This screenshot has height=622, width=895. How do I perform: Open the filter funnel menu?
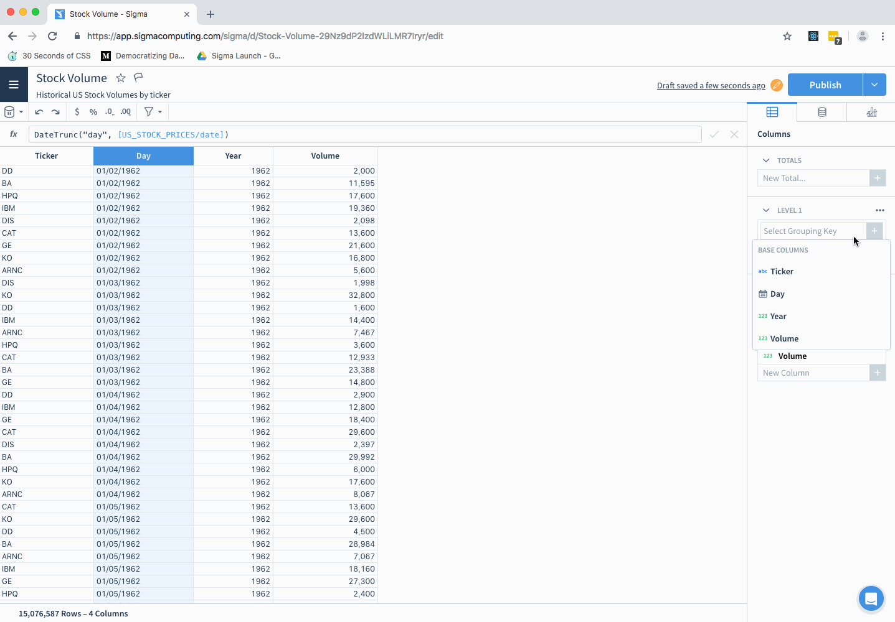(153, 112)
